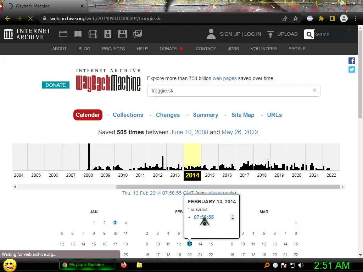Open HELP menu item
This screenshot has height=272, width=363.
pos(142,49)
